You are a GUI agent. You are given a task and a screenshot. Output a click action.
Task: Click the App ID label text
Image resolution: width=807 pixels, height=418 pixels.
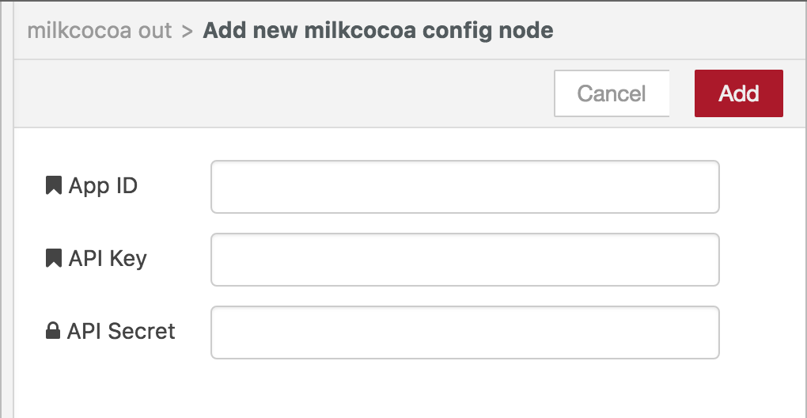click(103, 186)
